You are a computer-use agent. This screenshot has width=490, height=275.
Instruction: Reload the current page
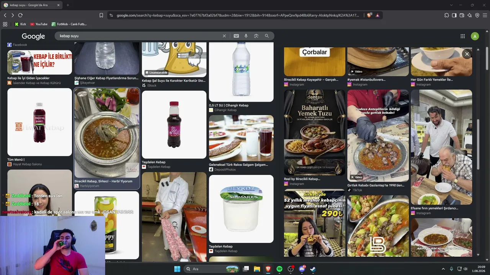[x=20, y=15]
